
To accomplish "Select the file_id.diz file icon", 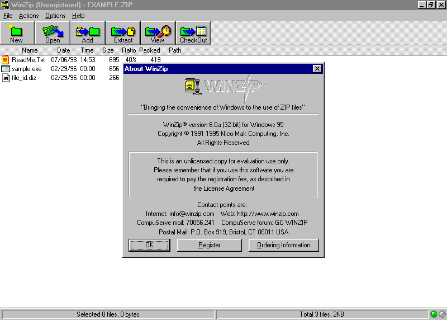I will point(6,78).
